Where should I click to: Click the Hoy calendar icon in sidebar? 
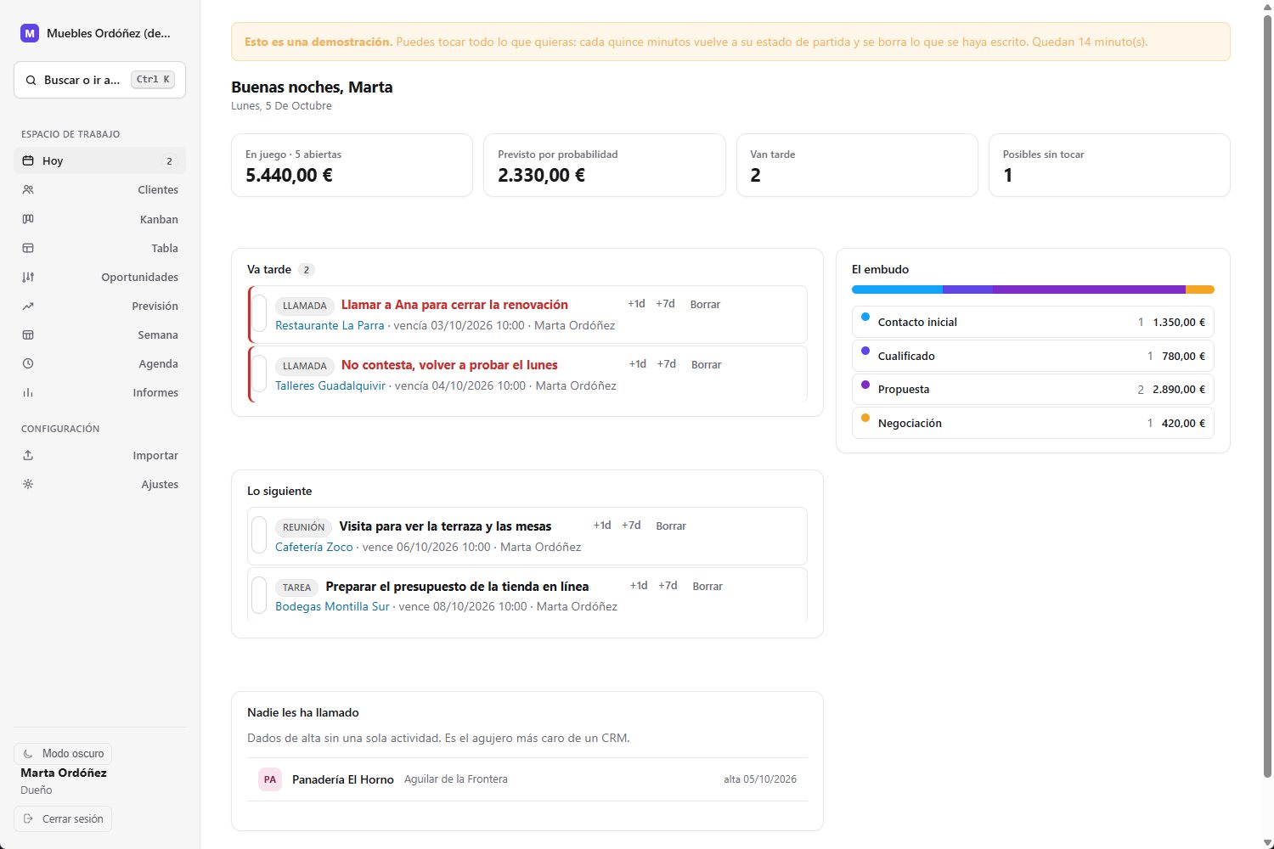(28, 160)
